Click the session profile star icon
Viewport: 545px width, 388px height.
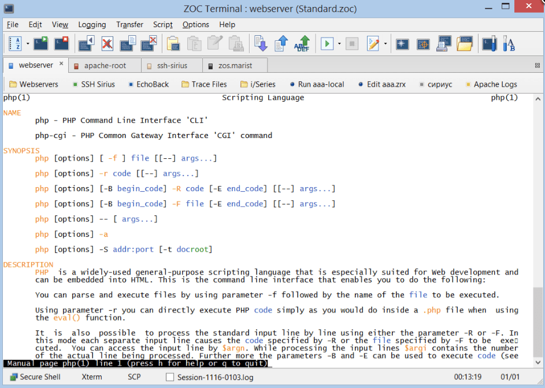point(402,44)
